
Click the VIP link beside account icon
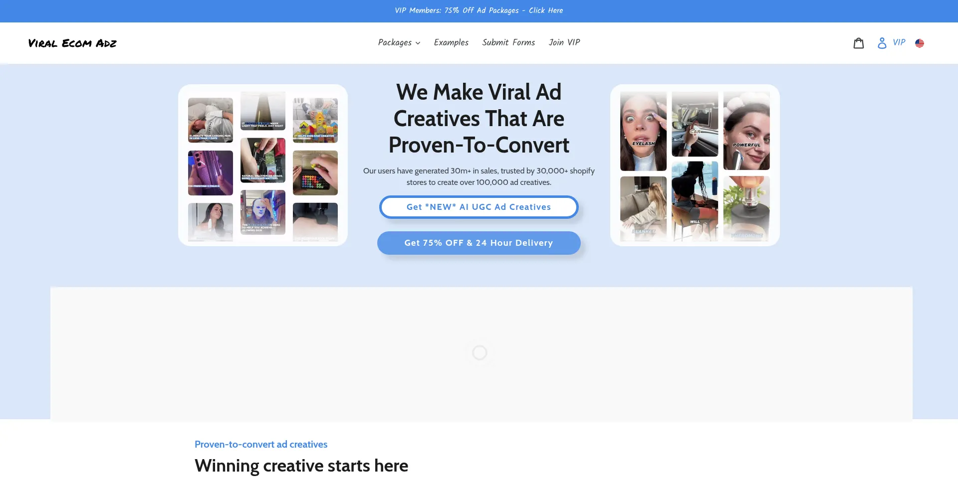(x=899, y=43)
